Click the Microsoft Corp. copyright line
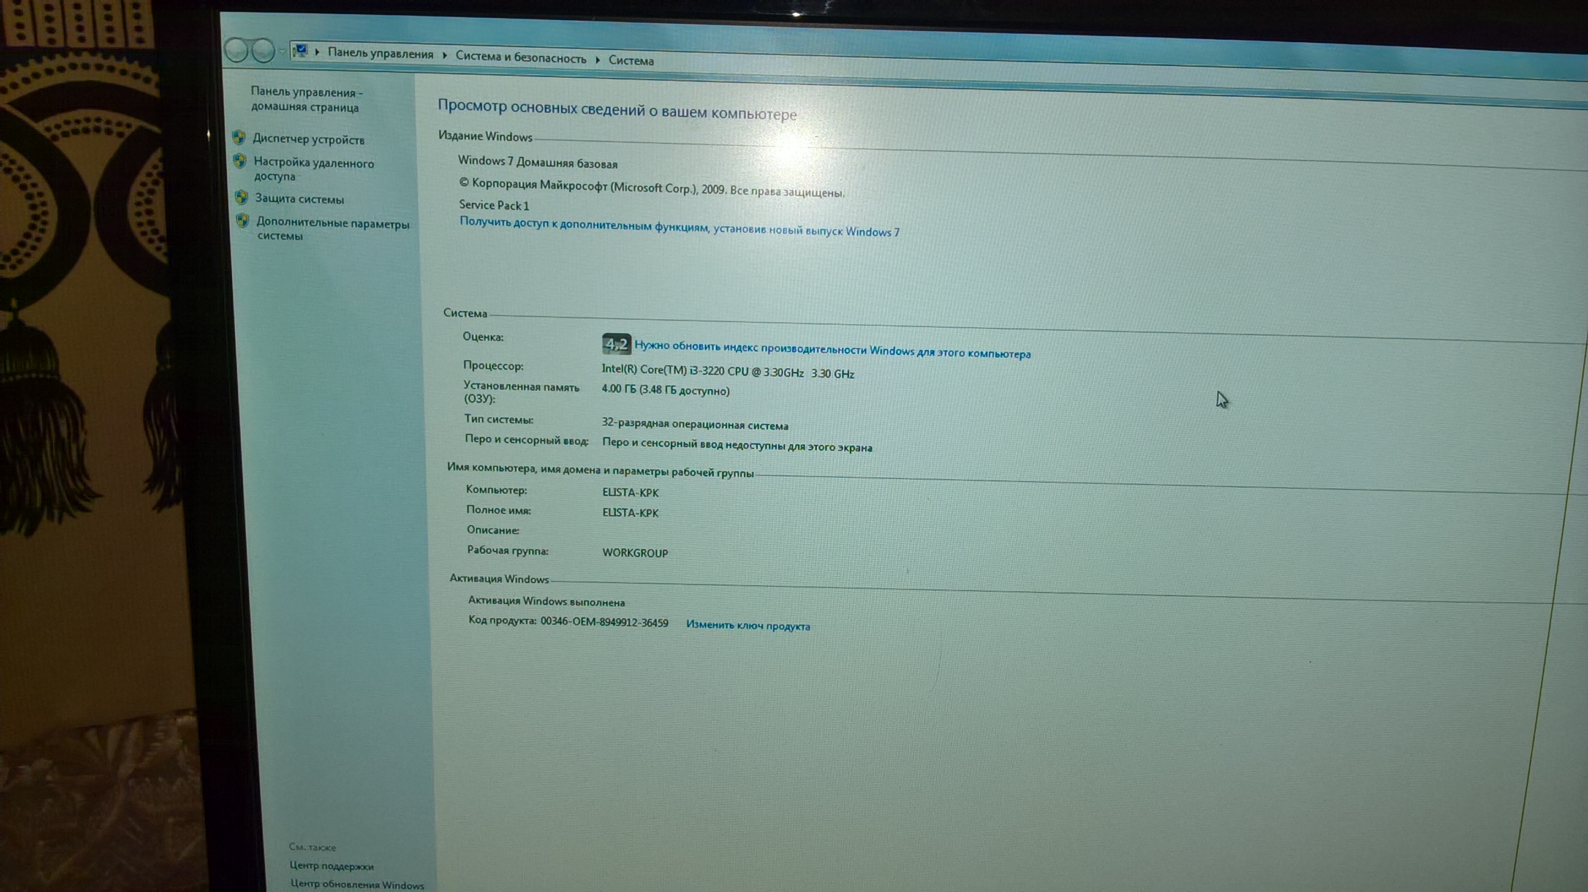The height and width of the screenshot is (892, 1588). click(652, 187)
